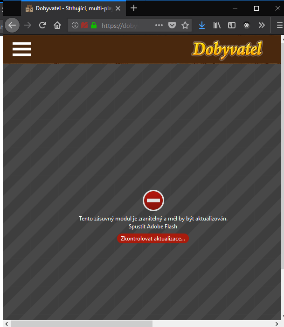284x327 pixels.
Task: Click the browser back button
Action: (x=12, y=25)
